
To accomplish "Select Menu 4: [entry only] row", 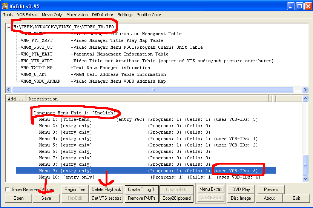I will (148, 139).
